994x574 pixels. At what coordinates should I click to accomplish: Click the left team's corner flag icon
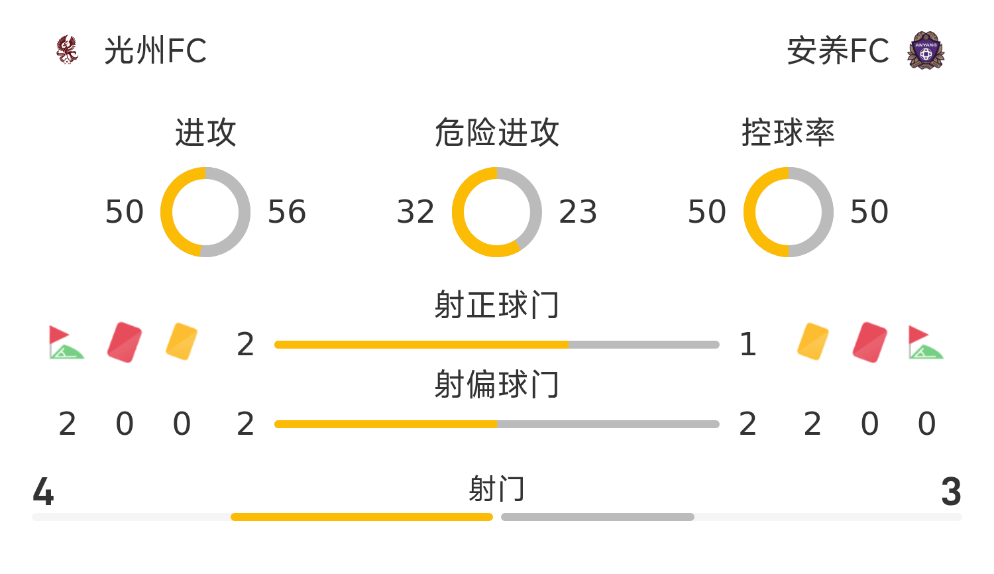[x=66, y=343]
